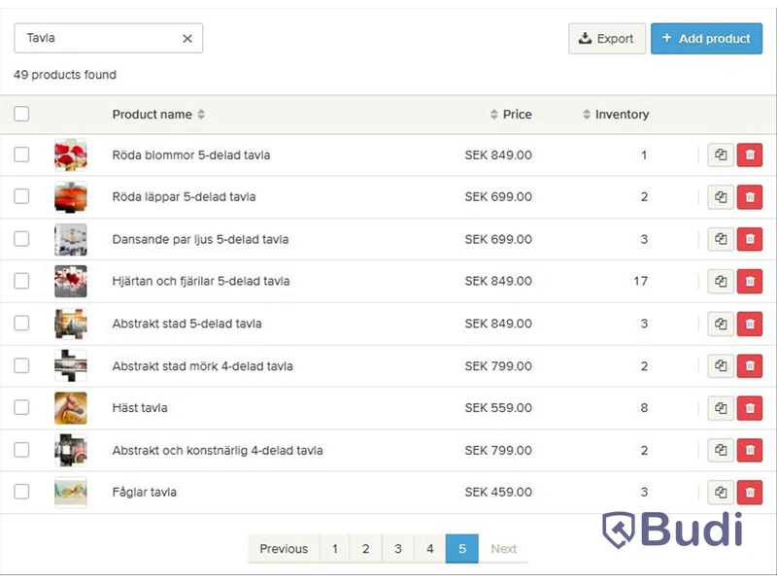
Task: Click the Export button
Action: tap(607, 39)
